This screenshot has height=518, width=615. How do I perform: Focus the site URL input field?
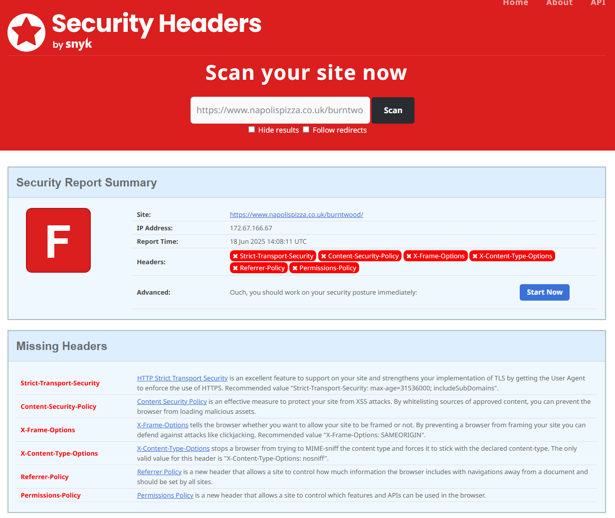[x=280, y=110]
